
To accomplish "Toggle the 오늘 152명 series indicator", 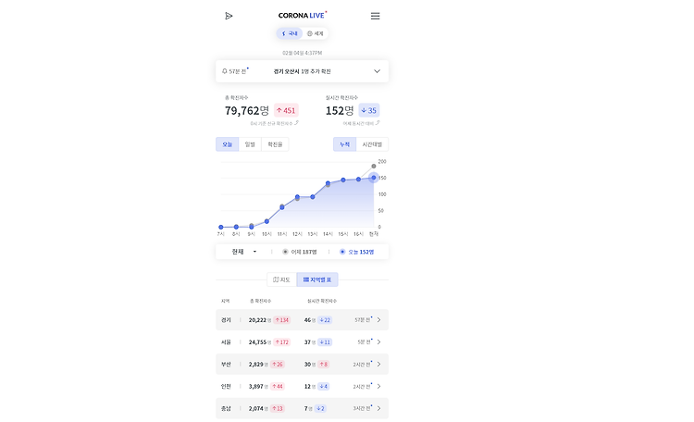I will point(357,252).
